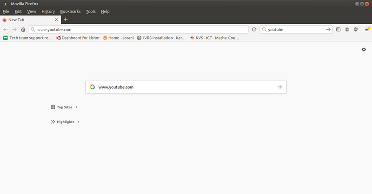Open the Firefox Account icon

point(347,29)
